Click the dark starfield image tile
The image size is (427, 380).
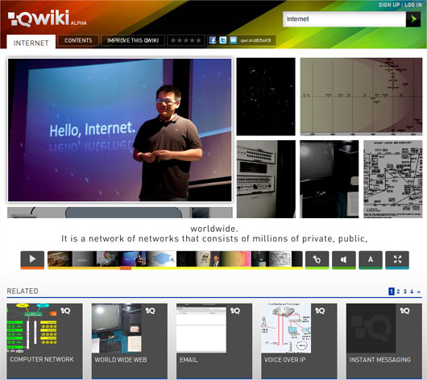266,97
